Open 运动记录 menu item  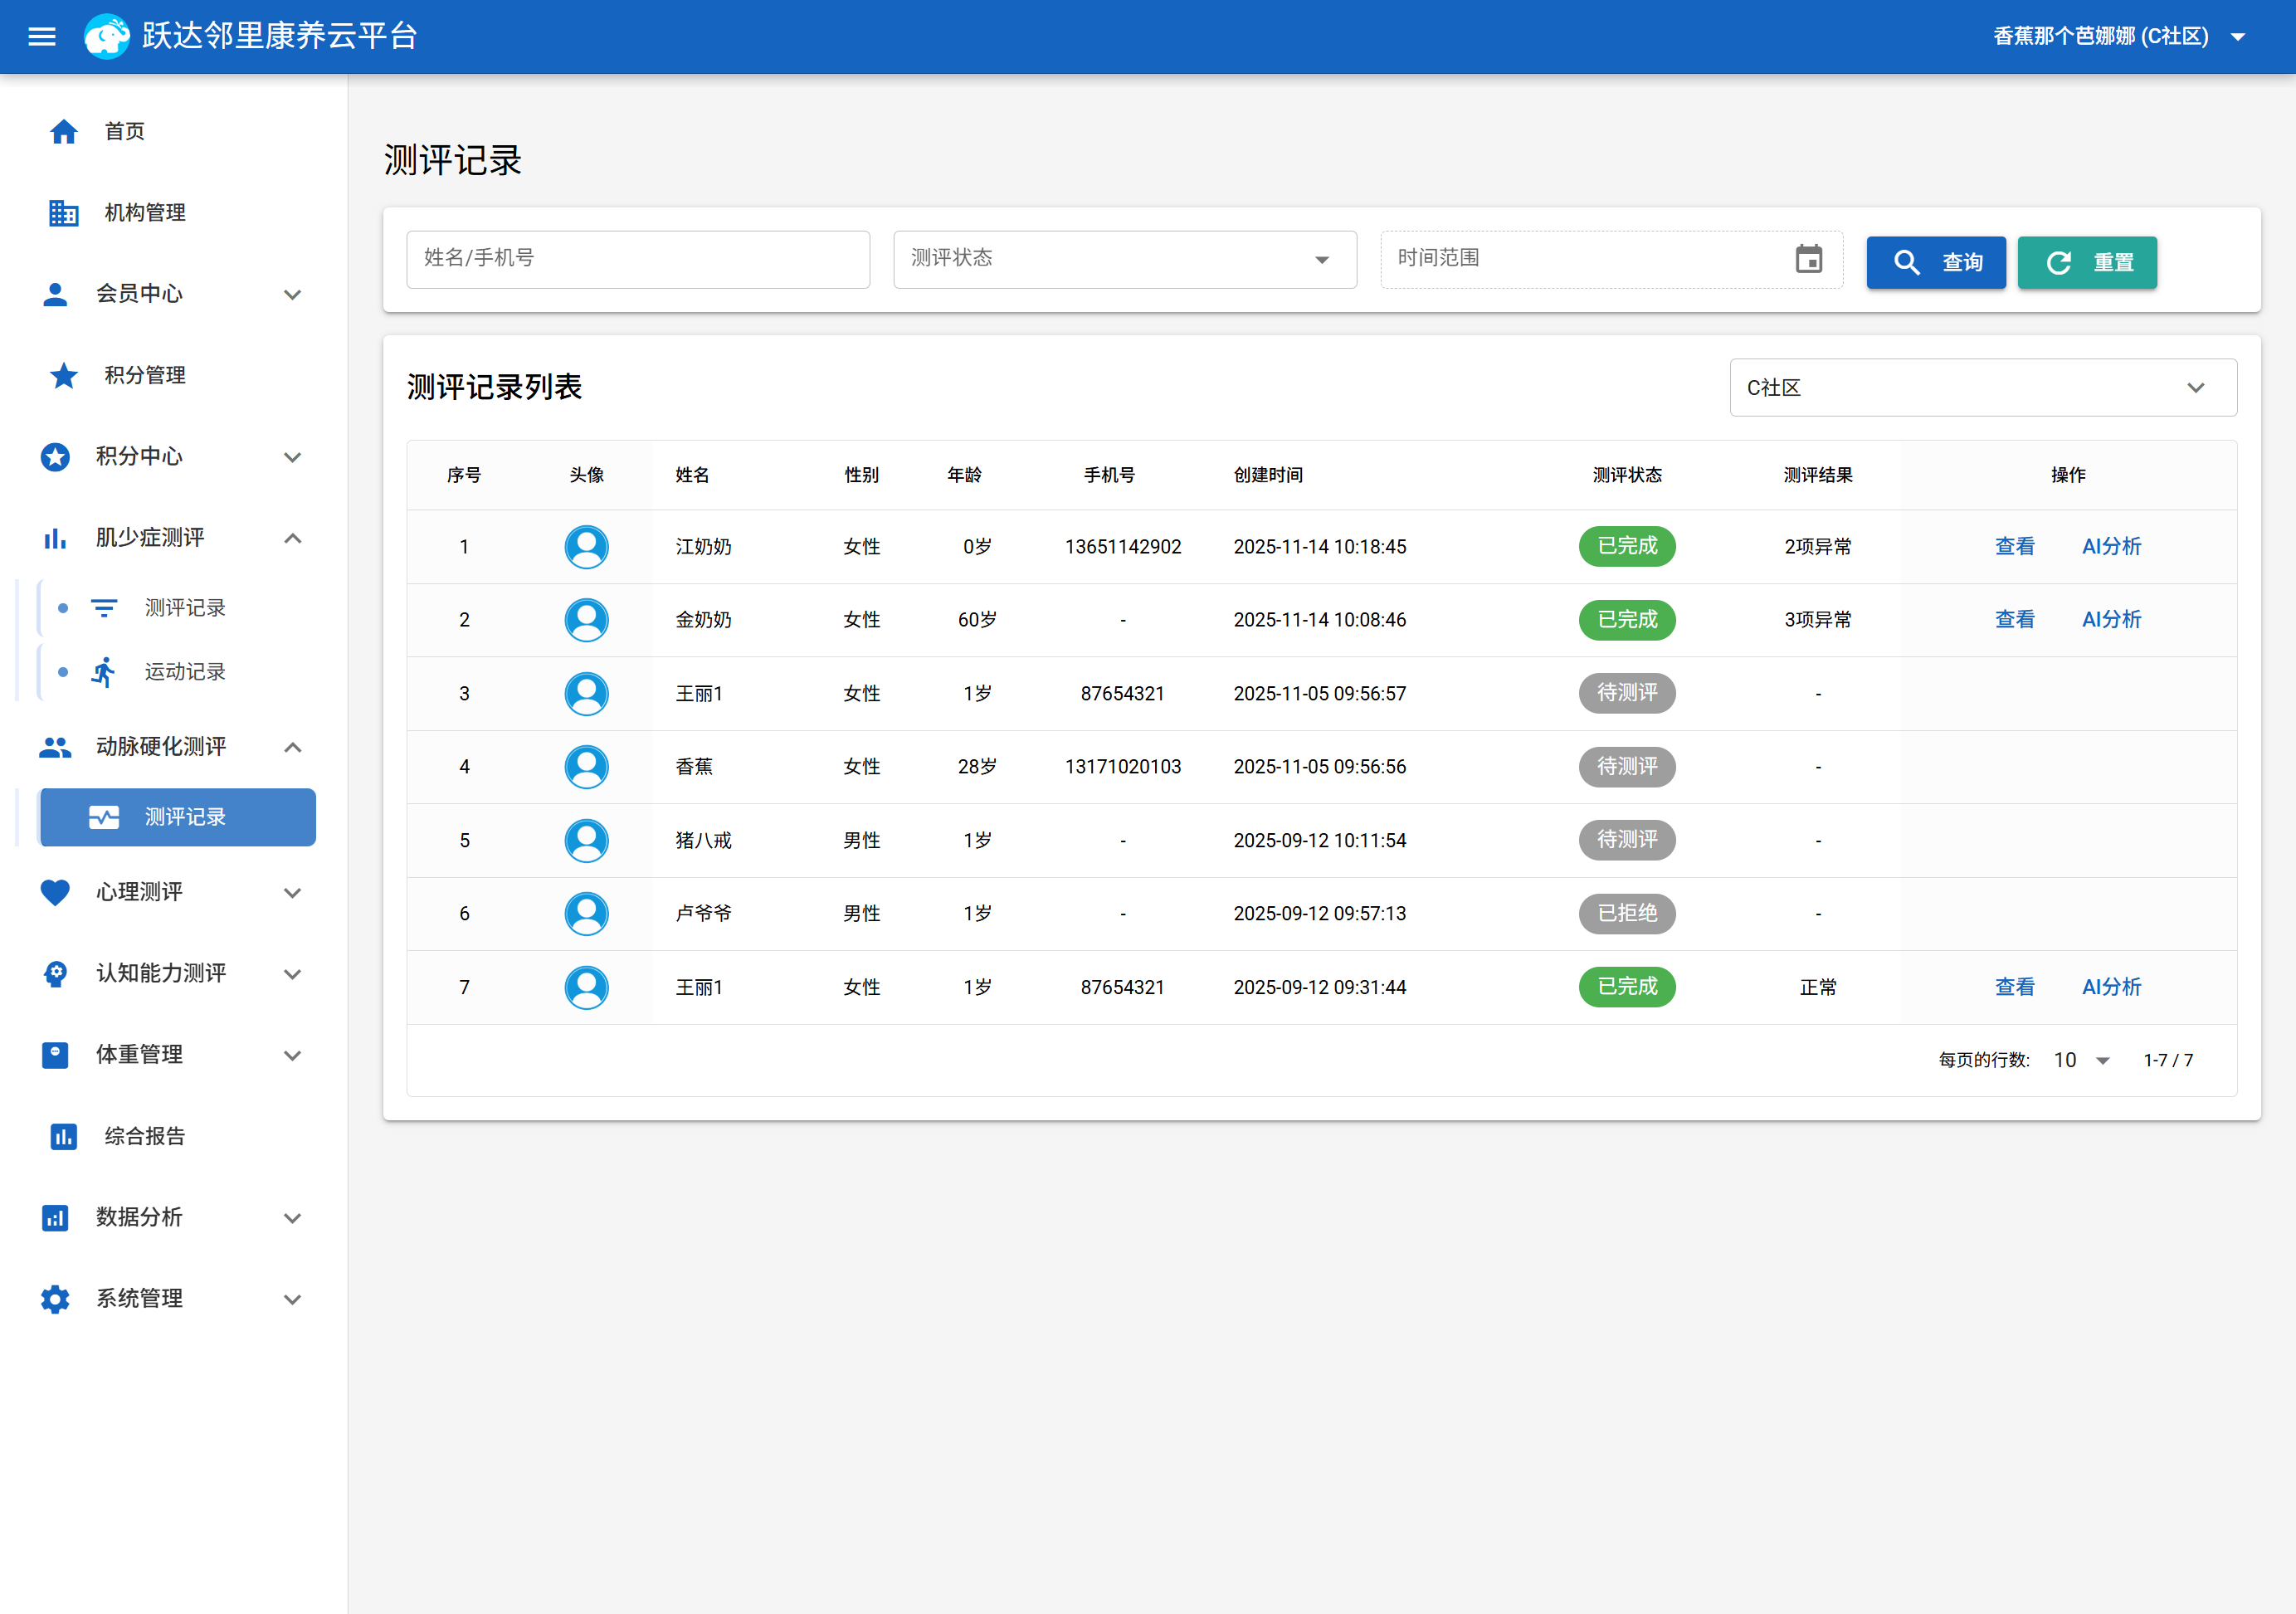coord(178,672)
